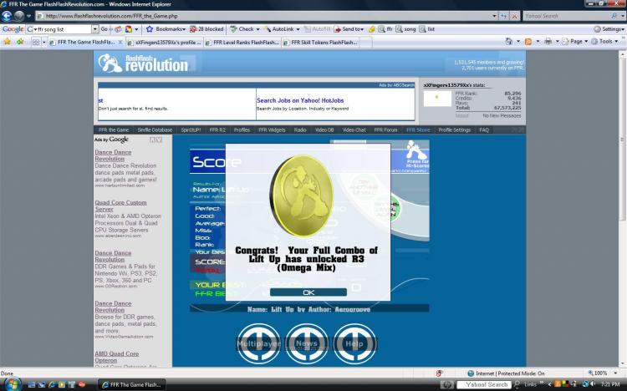
Task: Open the Profiles menu item
Action: pos(242,130)
